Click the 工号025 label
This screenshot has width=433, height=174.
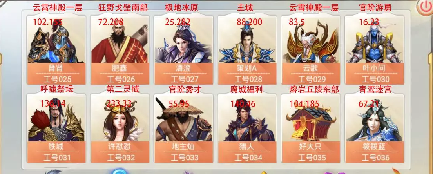(57, 79)
